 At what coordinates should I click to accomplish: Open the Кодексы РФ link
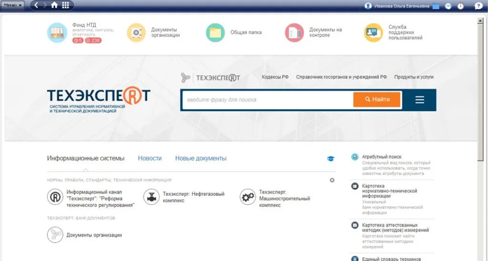275,77
